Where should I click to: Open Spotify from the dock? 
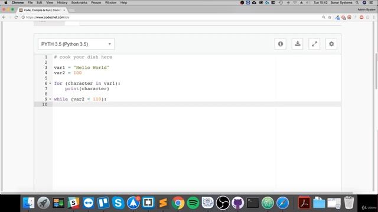tap(193, 203)
